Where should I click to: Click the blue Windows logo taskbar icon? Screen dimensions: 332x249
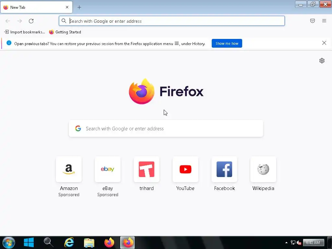pos(29,243)
